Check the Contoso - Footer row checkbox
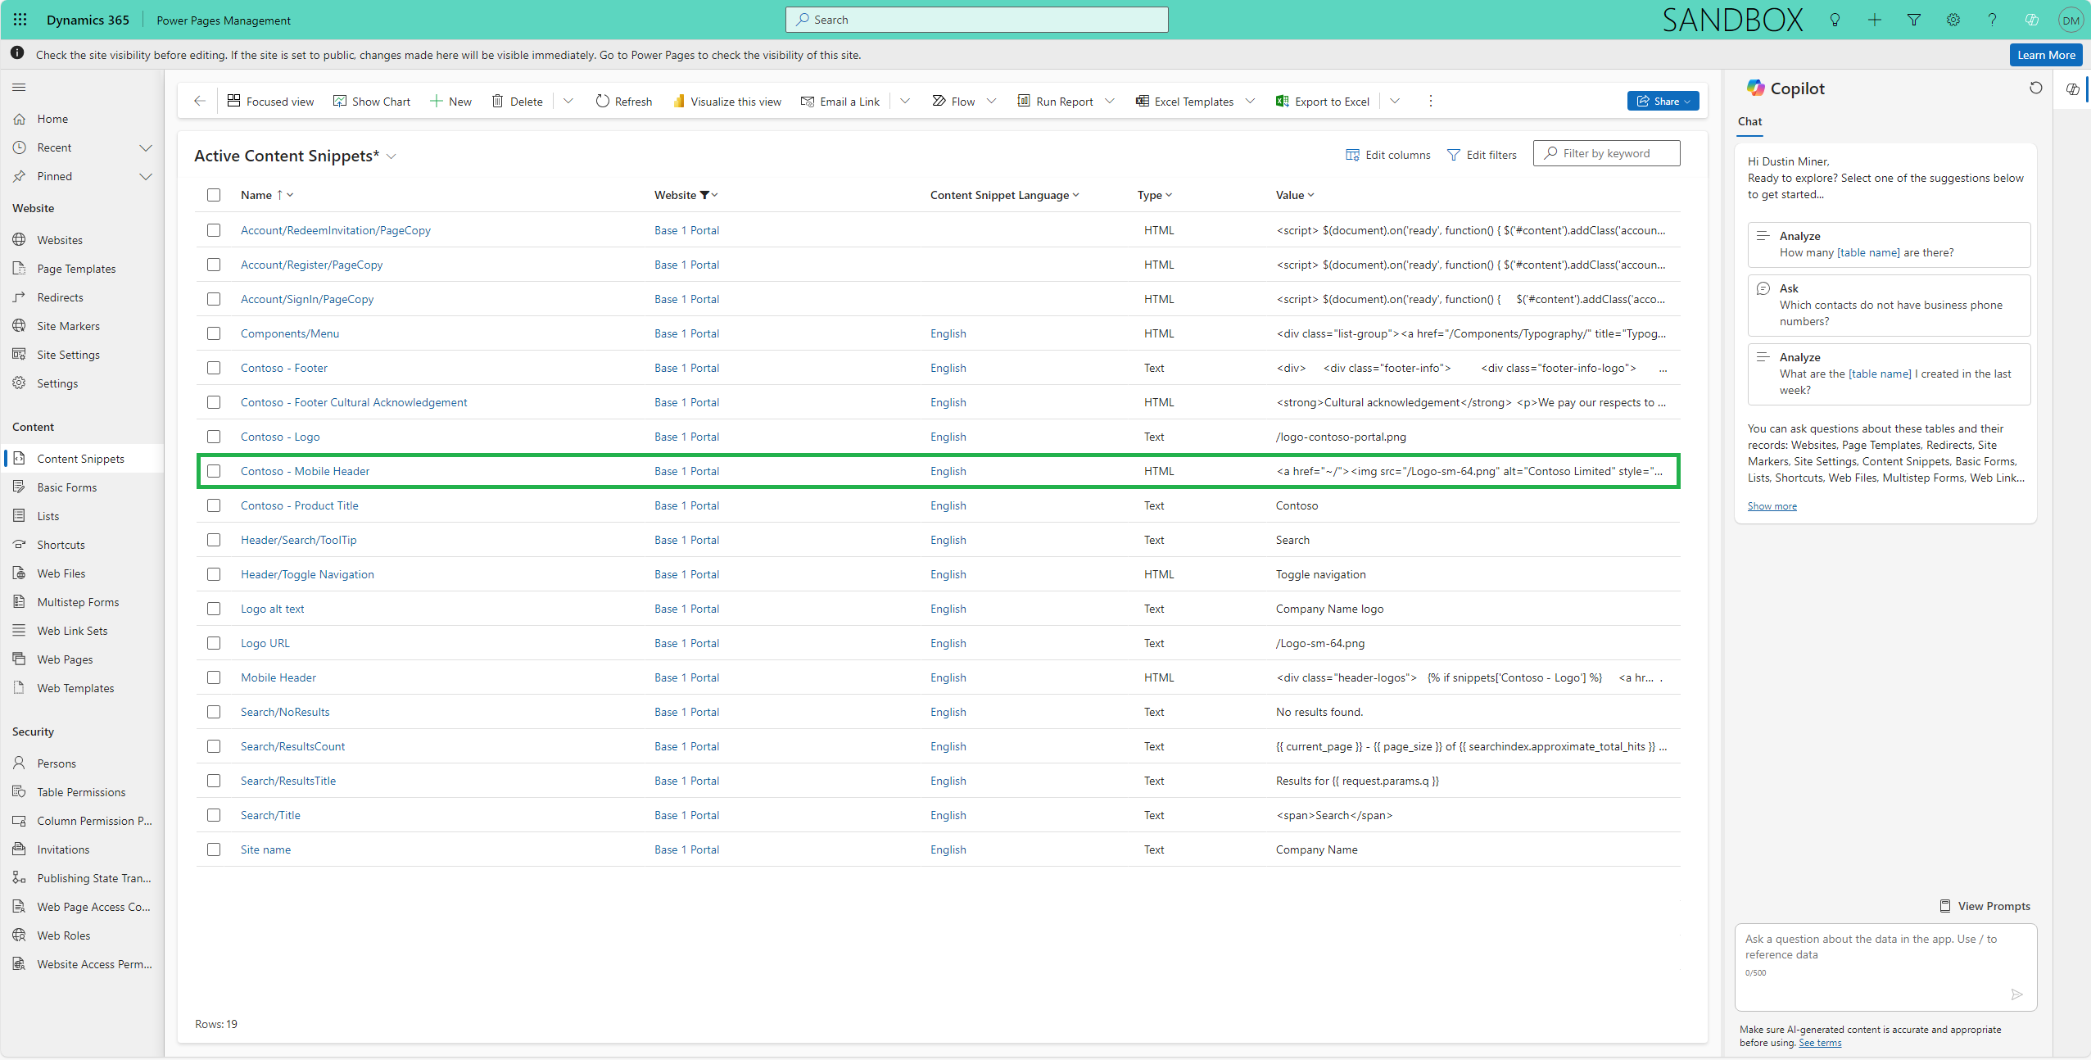2091x1060 pixels. [x=214, y=368]
